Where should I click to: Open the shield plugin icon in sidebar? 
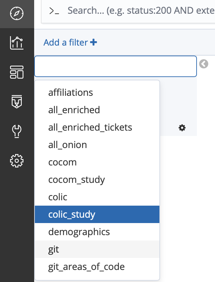pyautogui.click(x=17, y=101)
